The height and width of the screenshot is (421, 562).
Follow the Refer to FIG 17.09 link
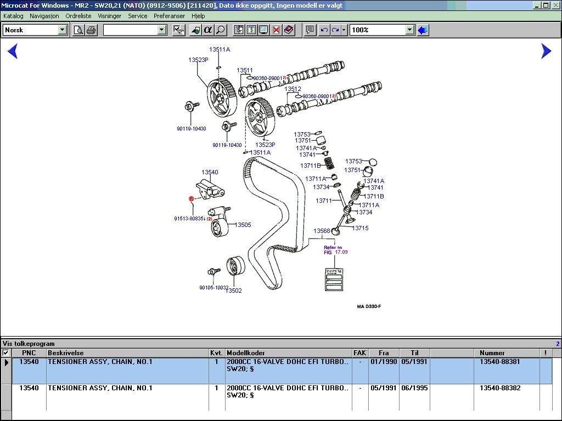[x=335, y=250]
